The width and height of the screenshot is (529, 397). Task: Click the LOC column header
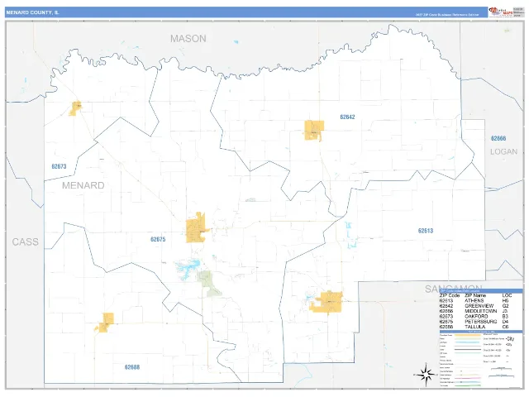coord(507,295)
